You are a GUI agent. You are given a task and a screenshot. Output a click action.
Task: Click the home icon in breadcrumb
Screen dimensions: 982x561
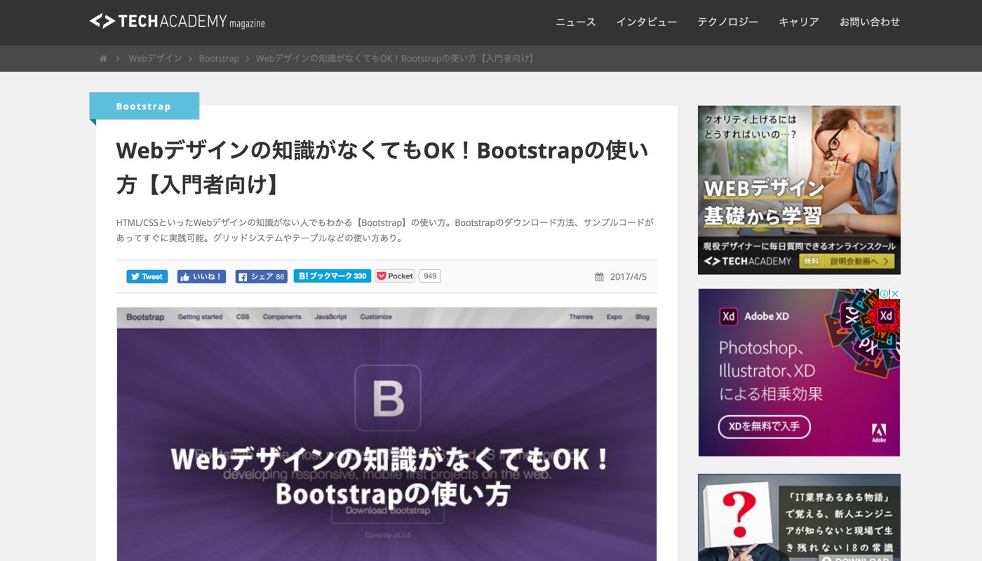click(103, 58)
